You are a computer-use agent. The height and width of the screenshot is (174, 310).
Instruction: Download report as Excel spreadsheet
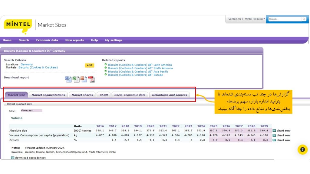(x=76, y=79)
